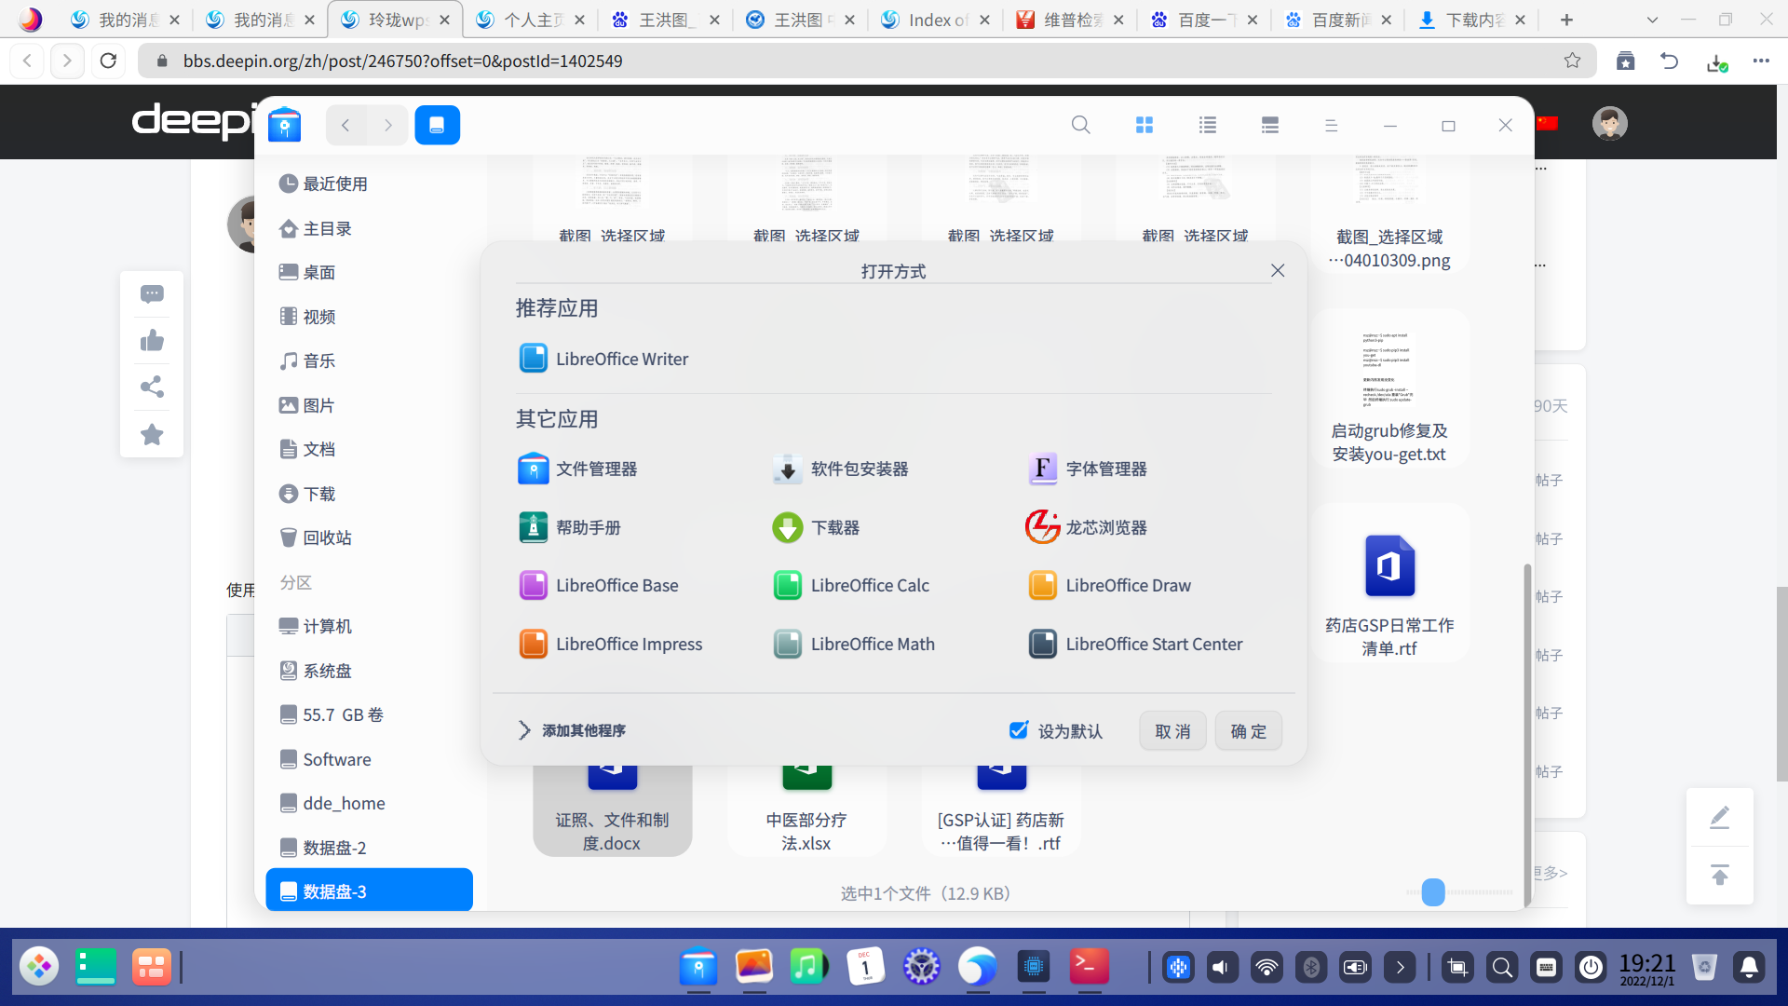The width and height of the screenshot is (1788, 1006).
Task: Click the 取消 button
Action: tap(1172, 731)
